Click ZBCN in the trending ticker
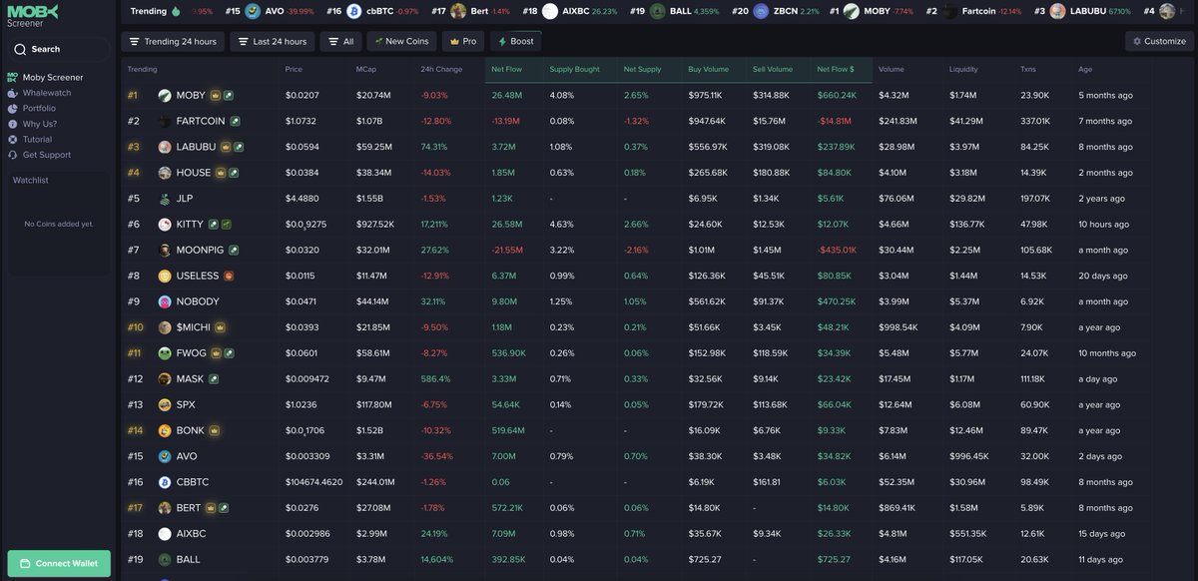 [786, 11]
